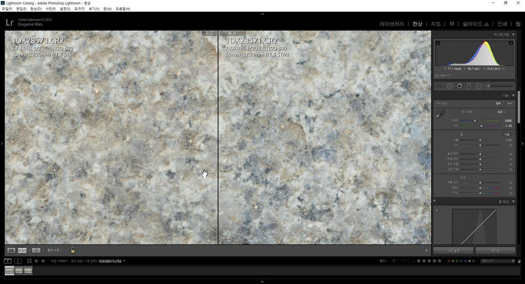
Task: Open the filter preset dropdown
Action: click(x=498, y=261)
